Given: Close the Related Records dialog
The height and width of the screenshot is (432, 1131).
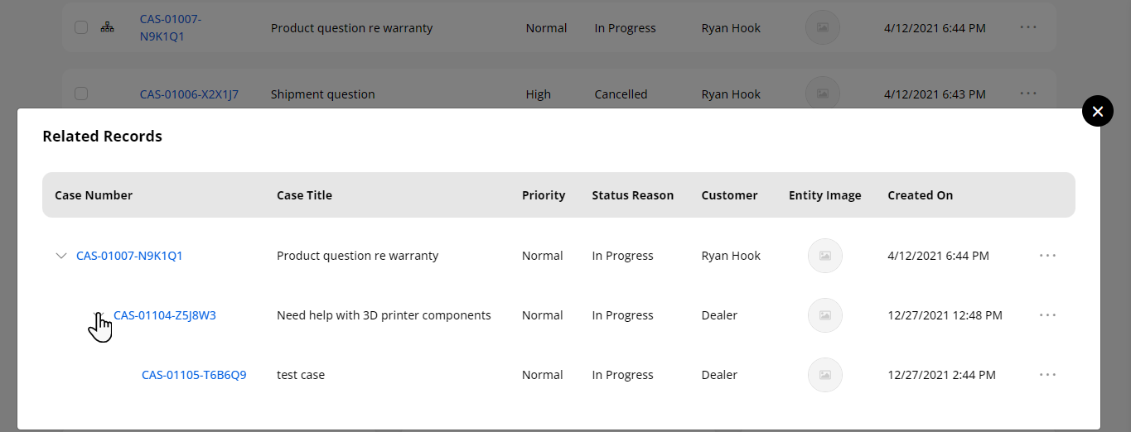Looking at the screenshot, I should pos(1097,112).
